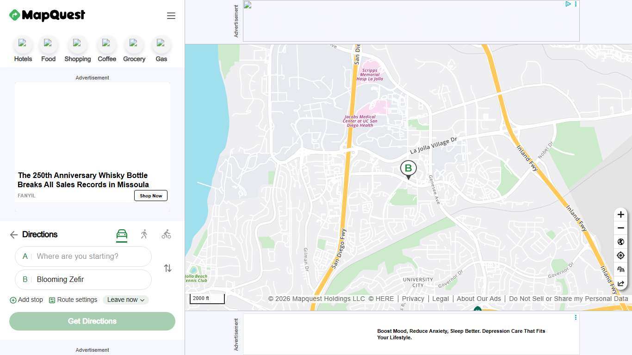Screen dimensions: 632x355
Task: Open the traffic layer control
Action: click(x=621, y=269)
